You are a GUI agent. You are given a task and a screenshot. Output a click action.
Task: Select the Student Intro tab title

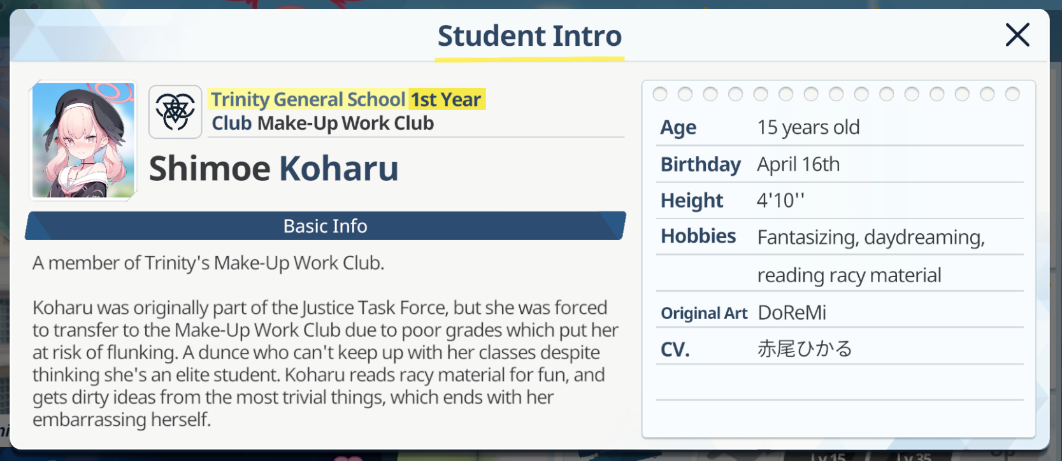pos(529,36)
